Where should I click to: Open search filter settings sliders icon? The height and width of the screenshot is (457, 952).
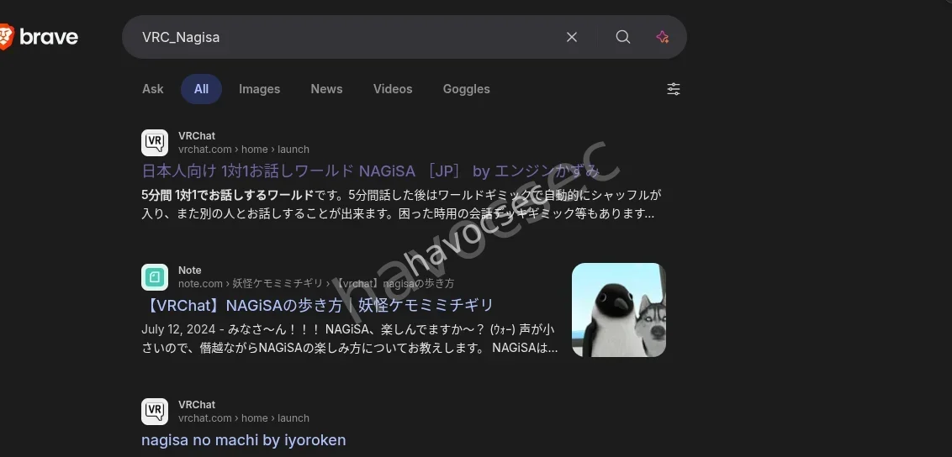coord(674,89)
